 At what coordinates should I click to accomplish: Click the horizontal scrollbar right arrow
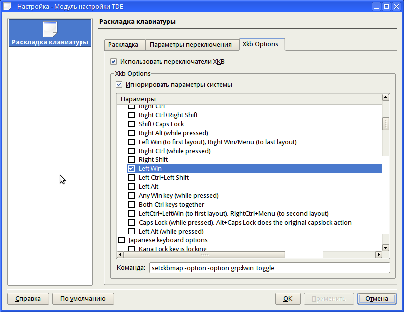[x=378, y=255]
